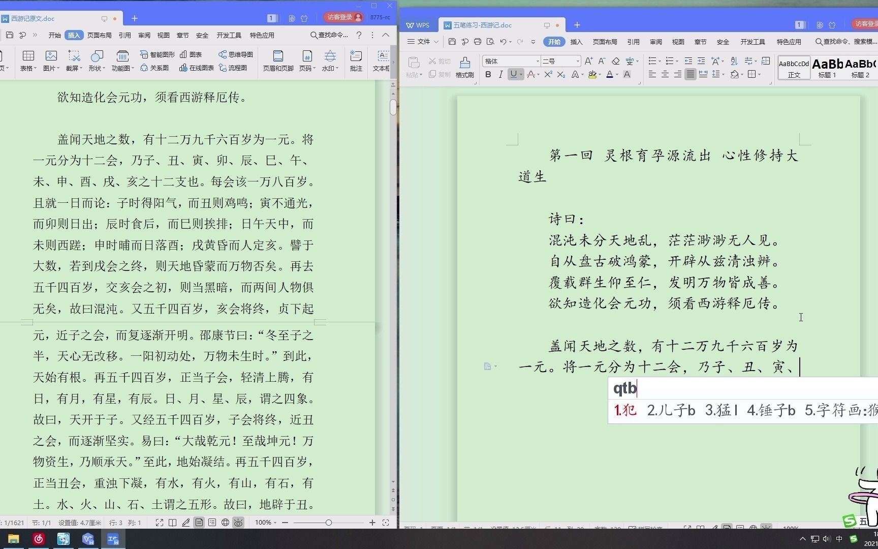Click 访客登录 button in left window
The width and height of the screenshot is (878, 549).
(344, 17)
